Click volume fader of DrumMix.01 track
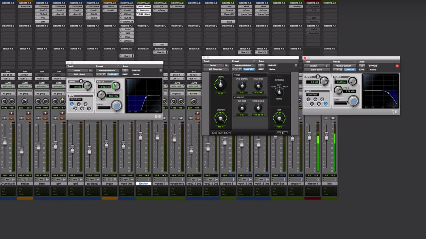 (x=5, y=142)
